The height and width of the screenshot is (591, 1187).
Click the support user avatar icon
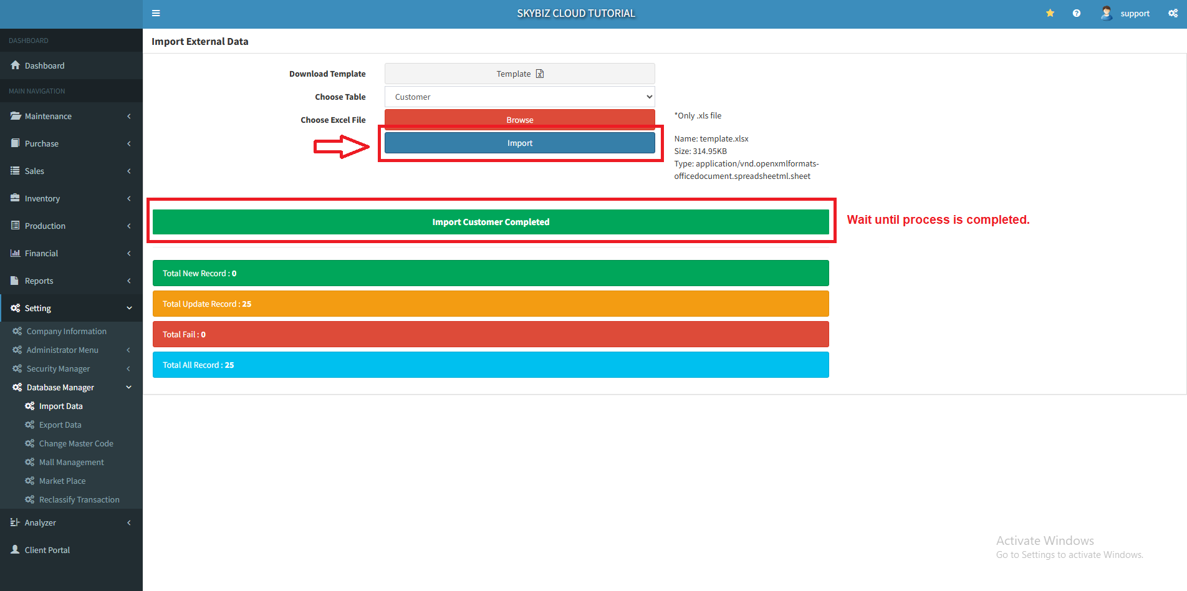[x=1106, y=13]
